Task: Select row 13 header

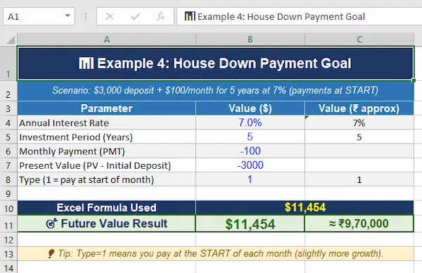Action: [8, 254]
